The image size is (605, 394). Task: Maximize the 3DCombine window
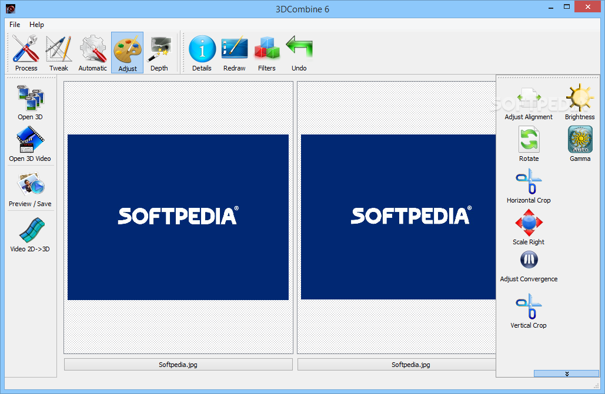click(x=567, y=7)
